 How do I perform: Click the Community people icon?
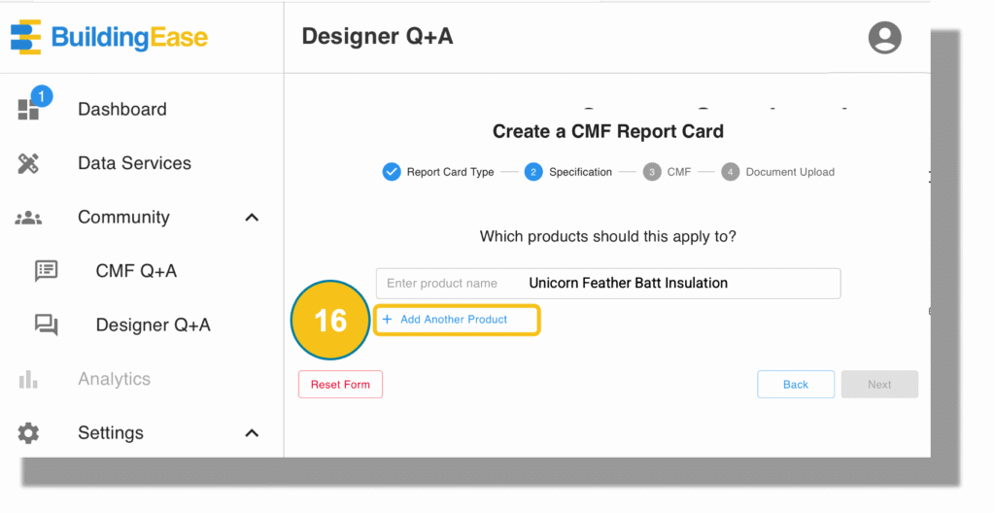click(x=28, y=218)
